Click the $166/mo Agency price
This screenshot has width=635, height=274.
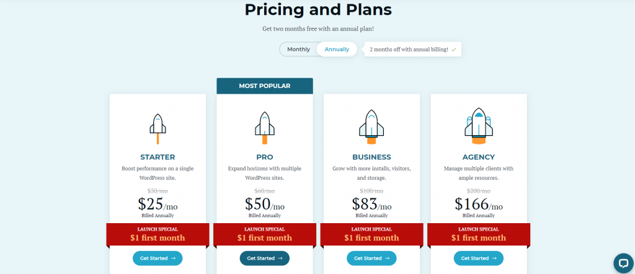tap(478, 203)
